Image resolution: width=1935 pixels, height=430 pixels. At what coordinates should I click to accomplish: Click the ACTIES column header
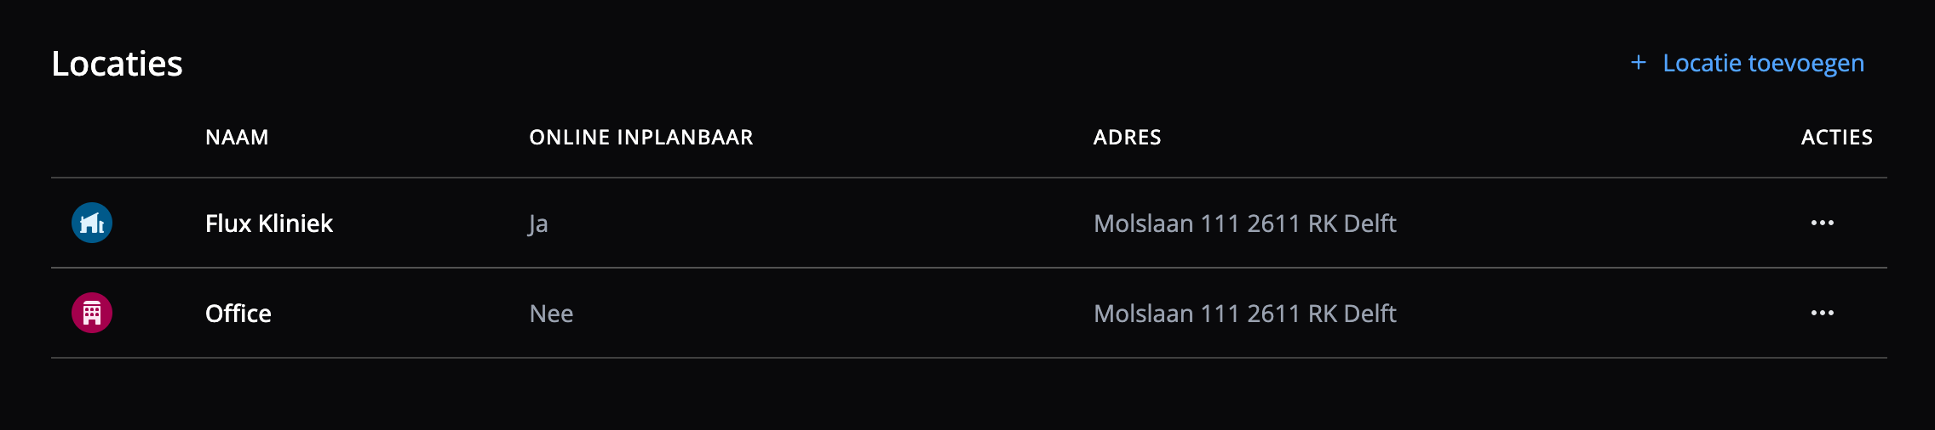[x=1836, y=138]
